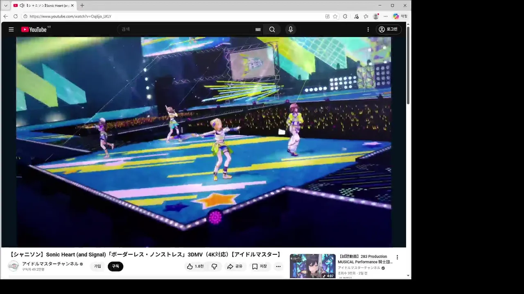Start voice search with the microphone icon
524x294 pixels.
(291, 29)
